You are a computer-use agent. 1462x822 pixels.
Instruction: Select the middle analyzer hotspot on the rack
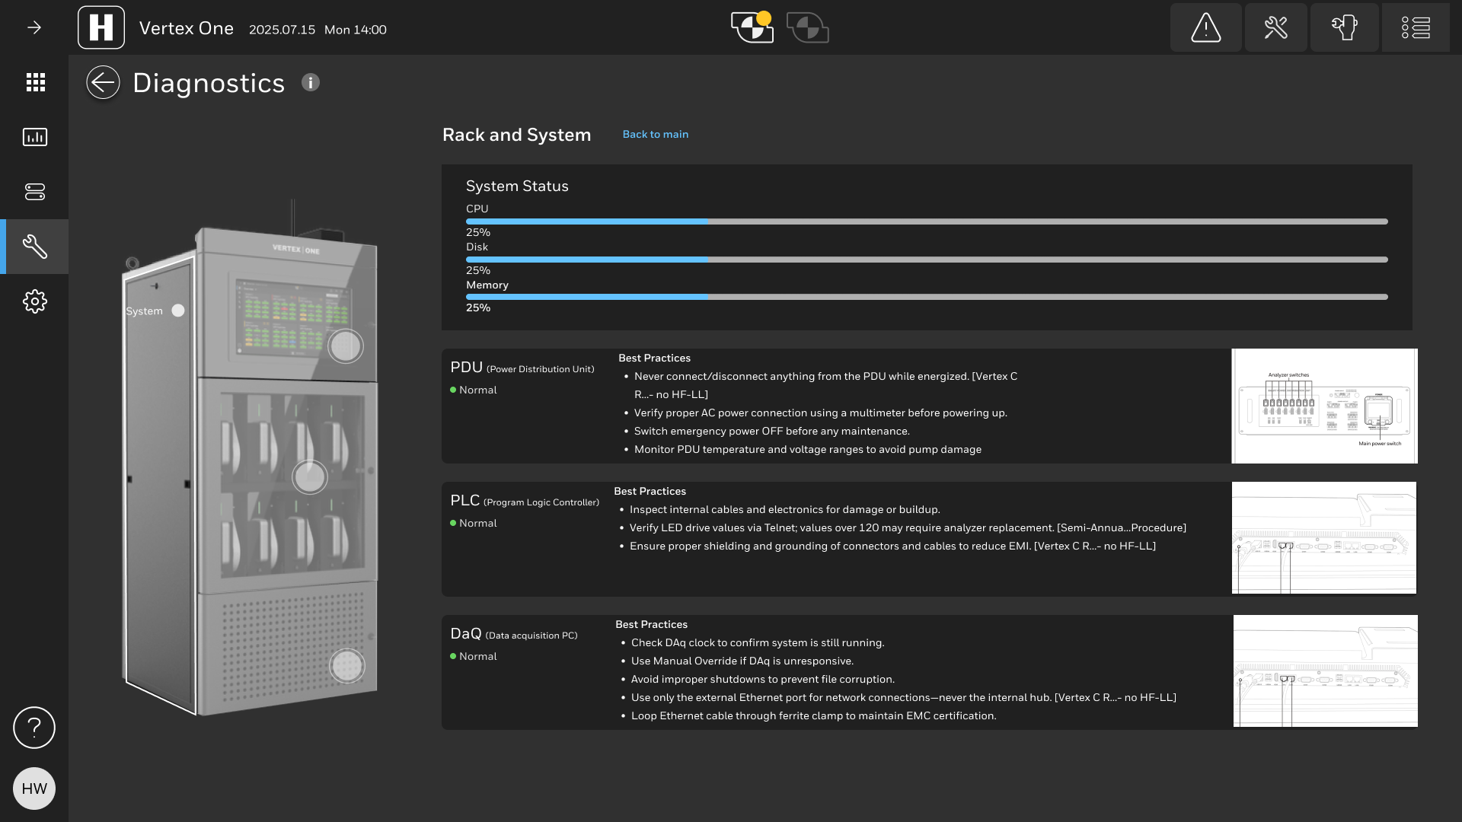click(310, 477)
